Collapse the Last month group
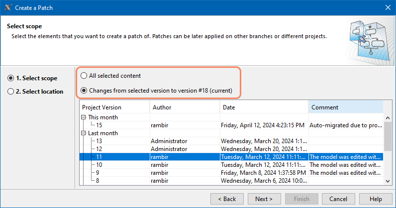This screenshot has width=396, height=208. [83, 133]
